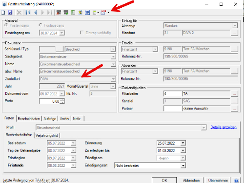Click the Porto amount field
The height and width of the screenshot is (183, 244).
[50, 101]
